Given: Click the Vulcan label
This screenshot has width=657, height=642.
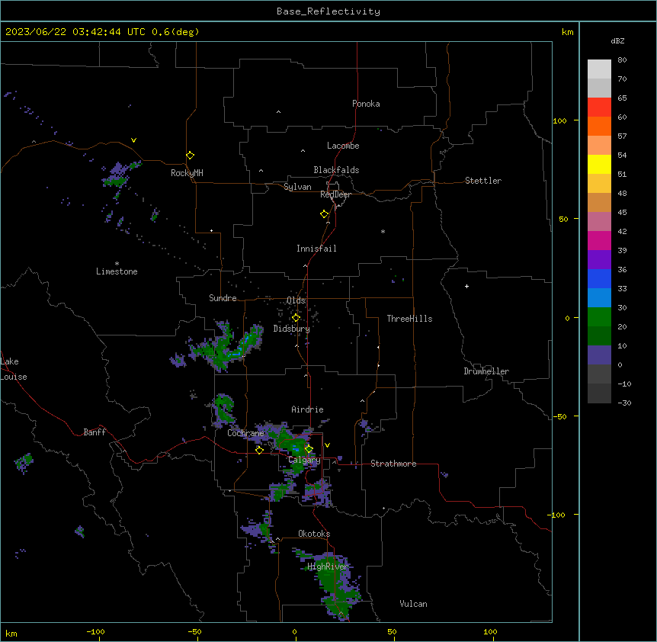Looking at the screenshot, I should pyautogui.click(x=414, y=604).
